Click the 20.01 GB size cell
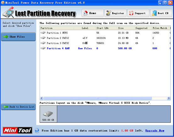The width and height of the screenshot is (174, 137). (123, 33)
